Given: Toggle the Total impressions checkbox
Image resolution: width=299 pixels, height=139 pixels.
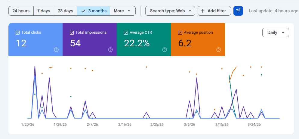Looking at the screenshot, I should click(72, 32).
